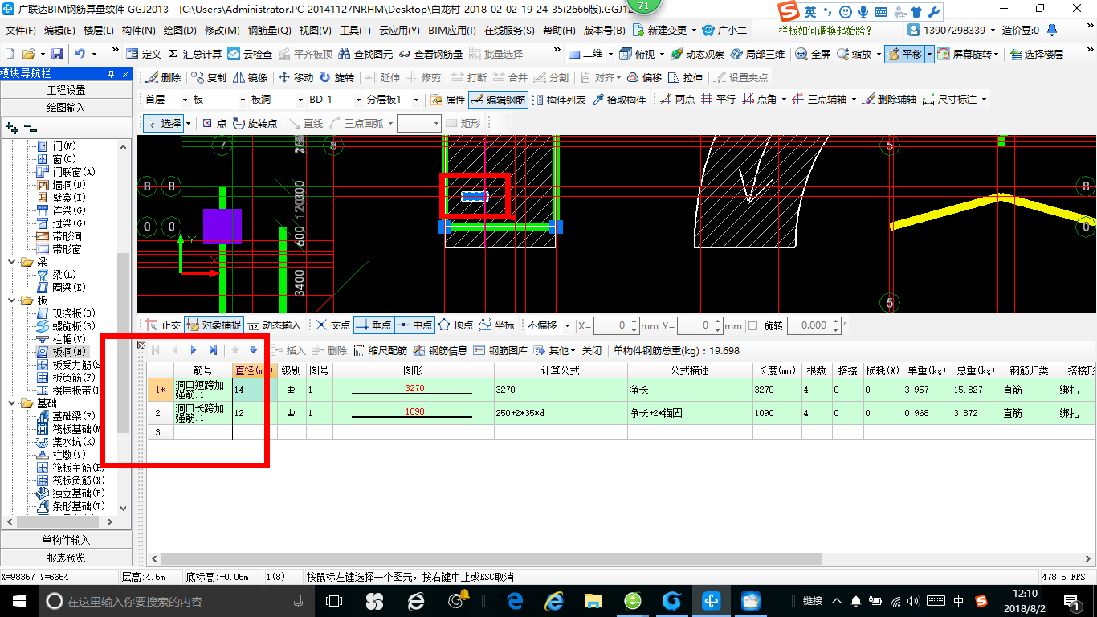Open the 属性 properties panel
This screenshot has height=617, width=1097.
[448, 100]
